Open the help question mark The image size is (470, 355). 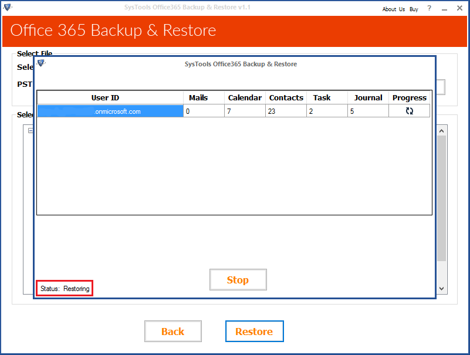pos(430,8)
